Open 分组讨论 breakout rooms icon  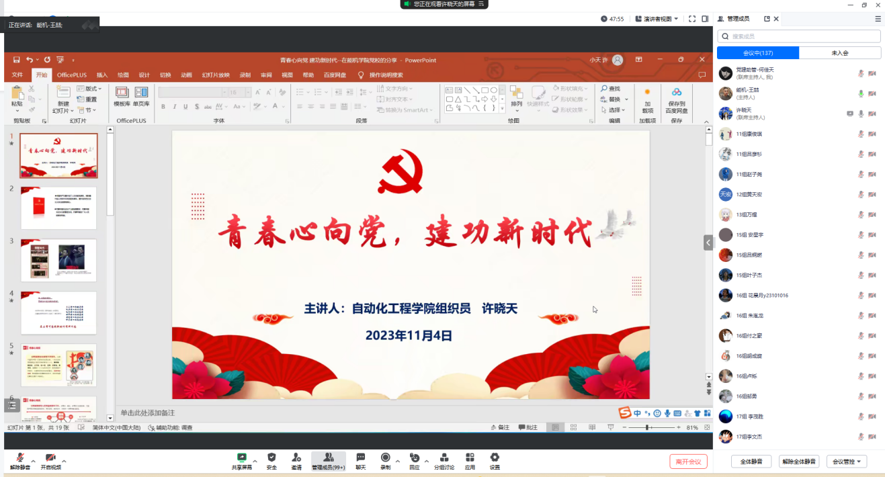(444, 458)
